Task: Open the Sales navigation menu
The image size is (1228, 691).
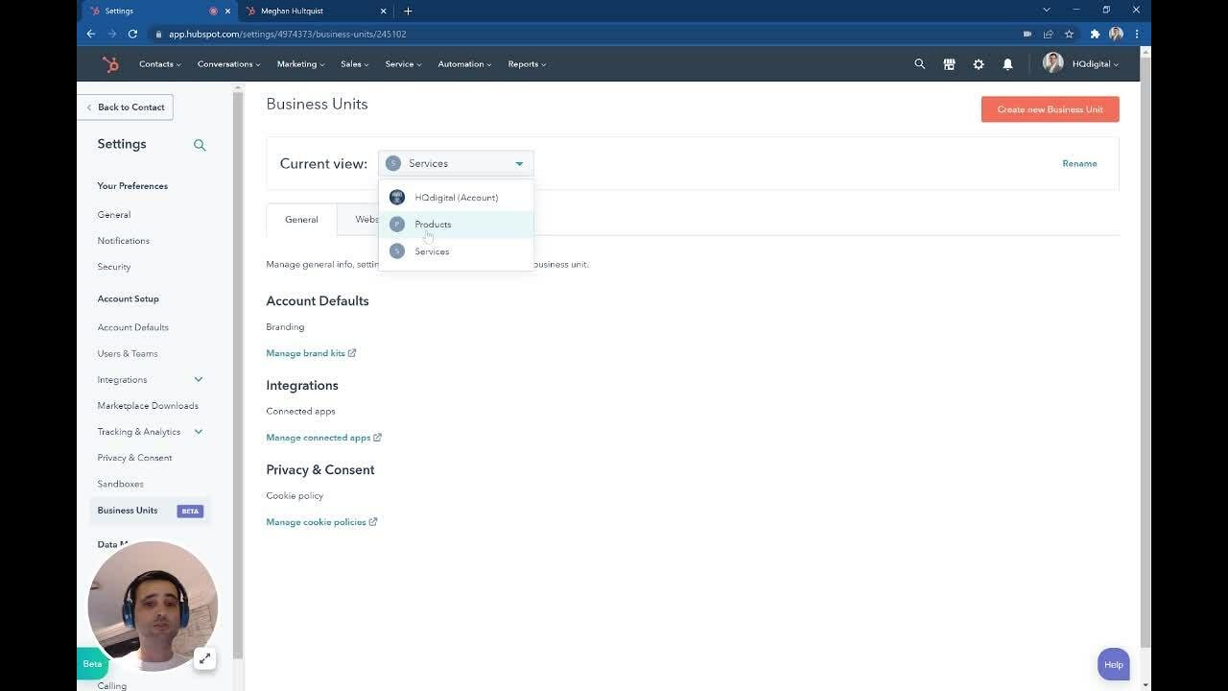Action: (355, 64)
